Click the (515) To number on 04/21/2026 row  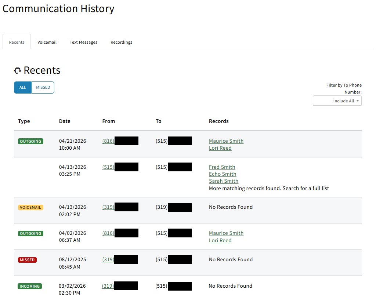coord(162,141)
